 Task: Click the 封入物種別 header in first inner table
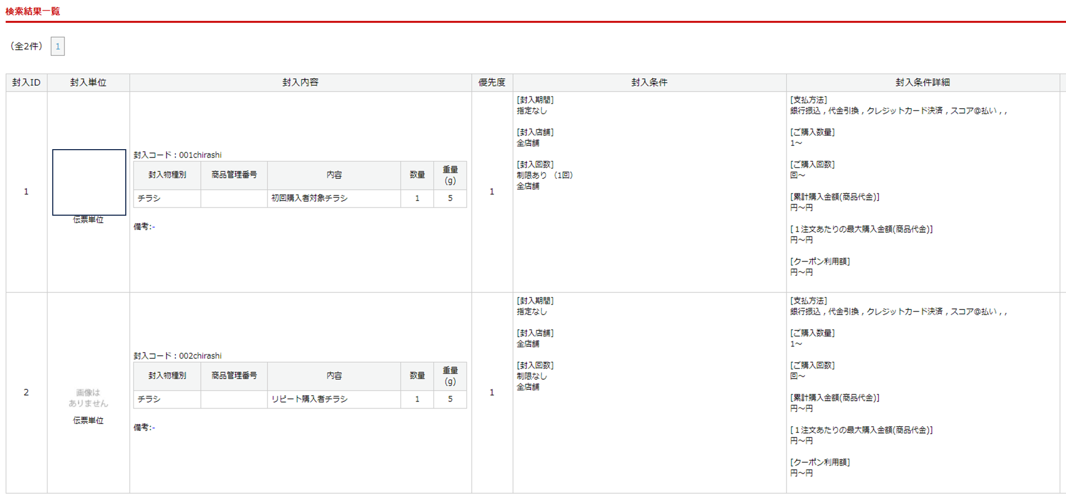point(167,175)
